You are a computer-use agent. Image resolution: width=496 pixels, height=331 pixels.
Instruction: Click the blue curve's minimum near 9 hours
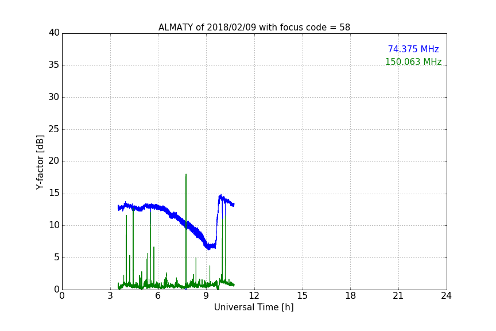(x=209, y=248)
